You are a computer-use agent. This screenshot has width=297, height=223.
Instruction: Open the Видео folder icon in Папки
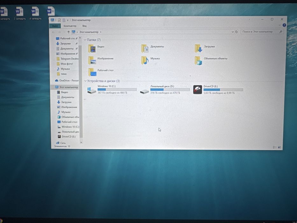pyautogui.click(x=92, y=49)
